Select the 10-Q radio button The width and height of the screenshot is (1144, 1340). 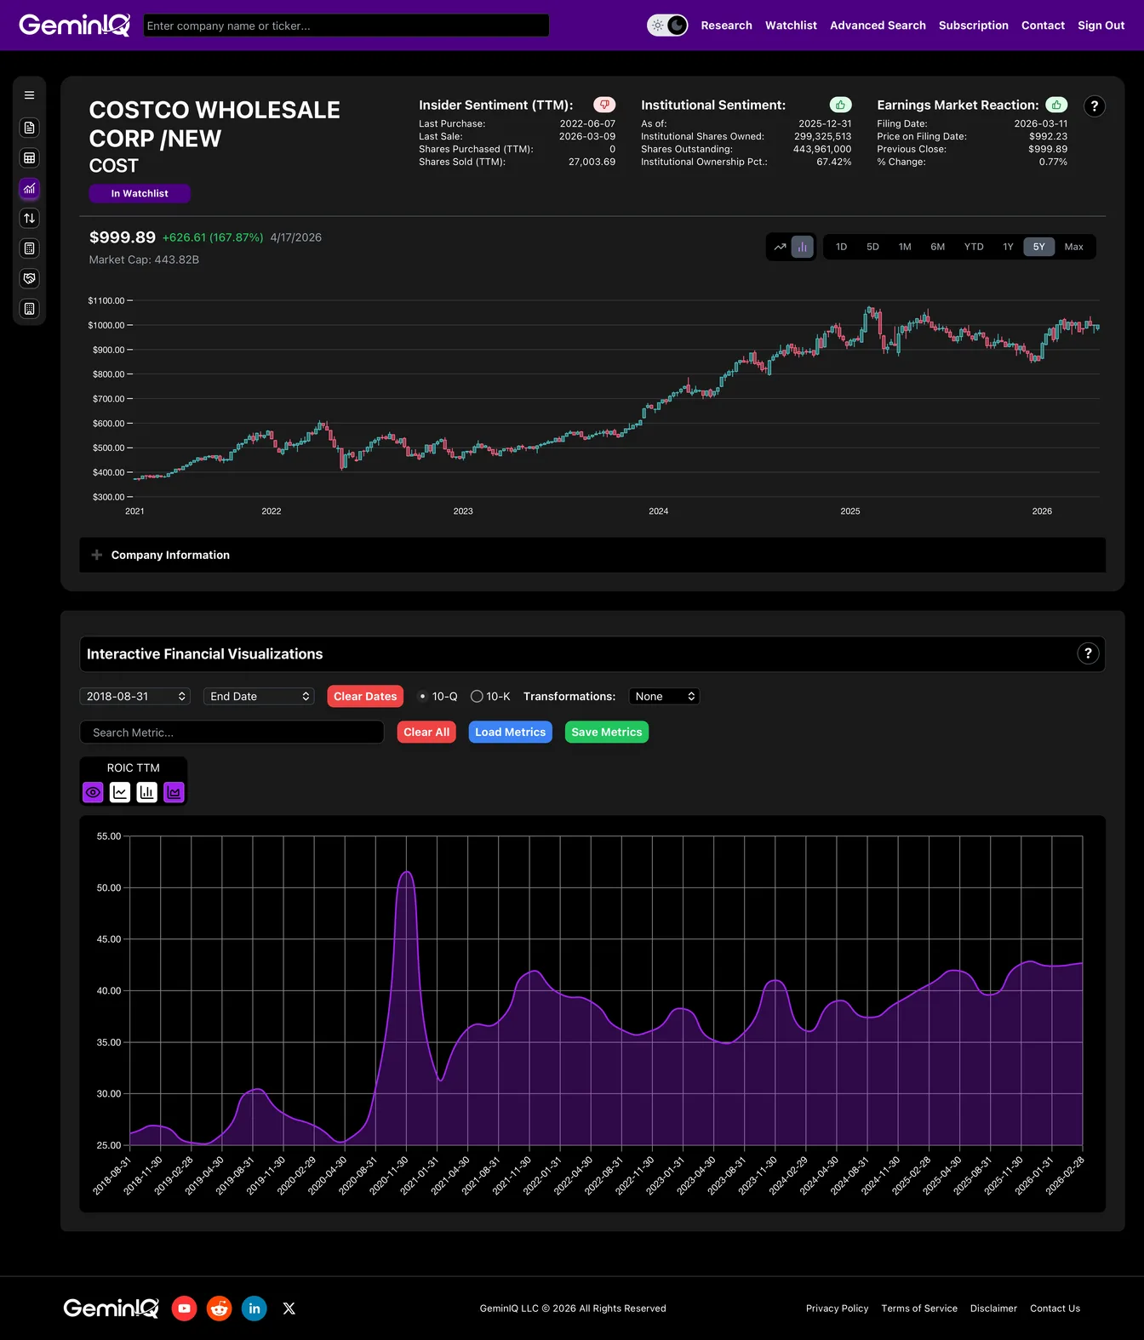(422, 696)
